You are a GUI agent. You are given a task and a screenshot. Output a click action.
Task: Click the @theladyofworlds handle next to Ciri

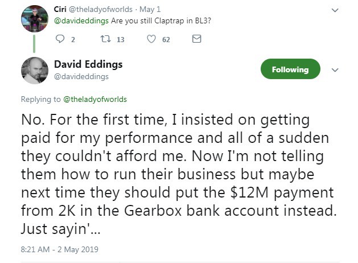pos(101,9)
